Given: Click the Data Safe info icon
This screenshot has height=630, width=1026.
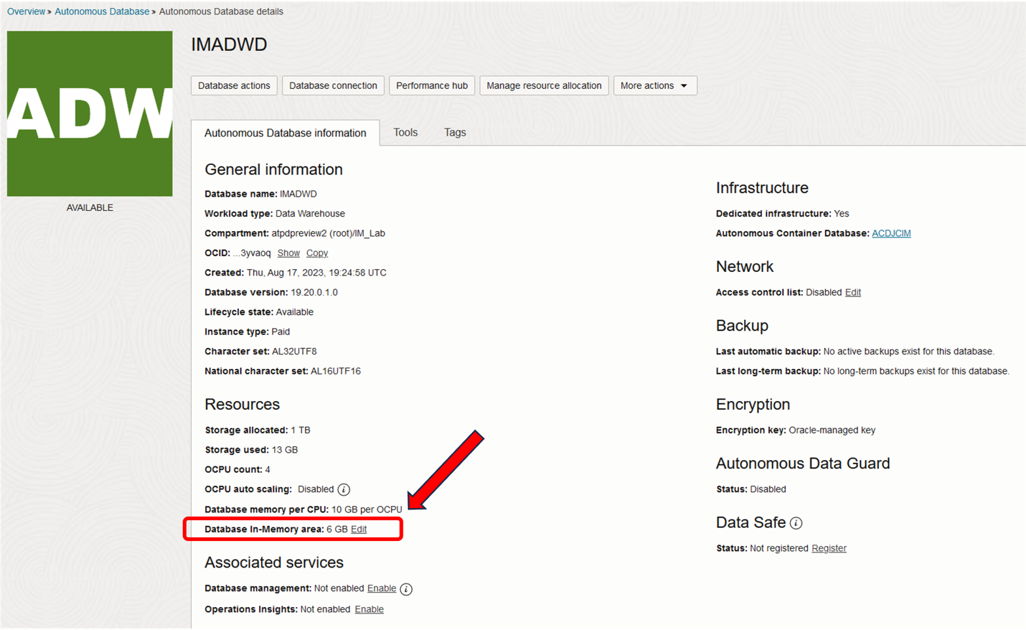Looking at the screenshot, I should 796,523.
